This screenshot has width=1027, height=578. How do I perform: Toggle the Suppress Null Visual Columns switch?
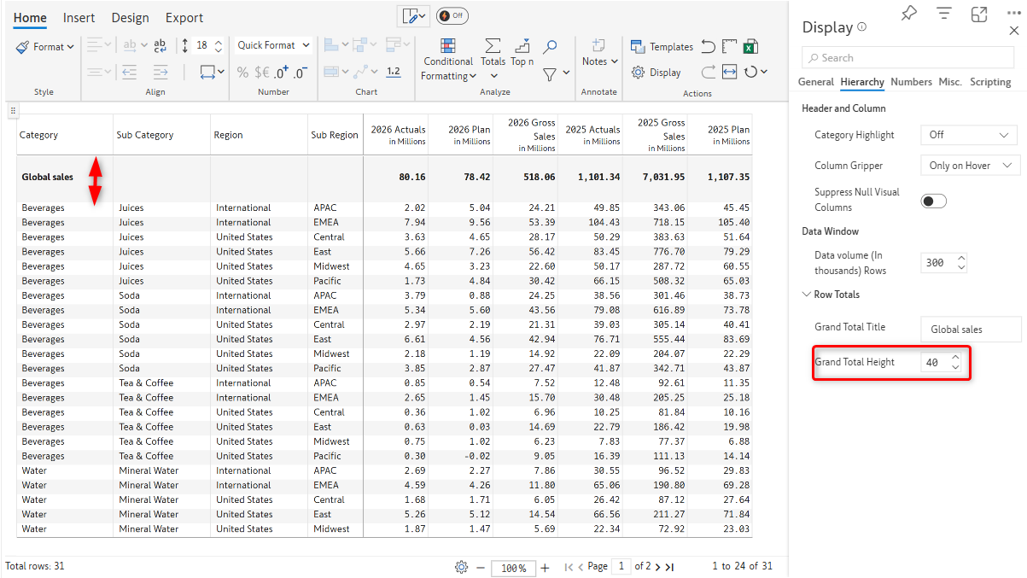[x=934, y=201]
